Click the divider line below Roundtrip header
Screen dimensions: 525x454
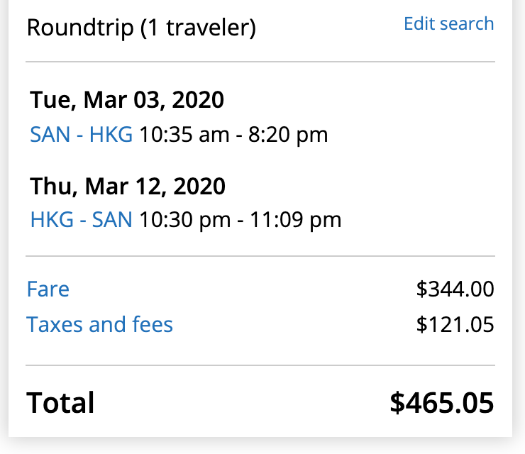[x=260, y=62]
